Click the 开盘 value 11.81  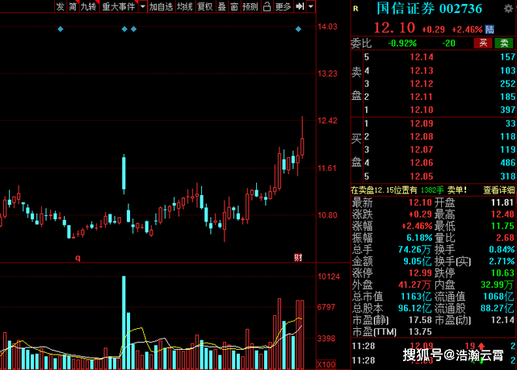tap(502, 202)
